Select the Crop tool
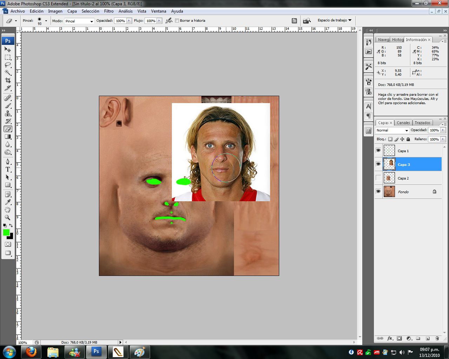449x359 pixels. click(8, 80)
